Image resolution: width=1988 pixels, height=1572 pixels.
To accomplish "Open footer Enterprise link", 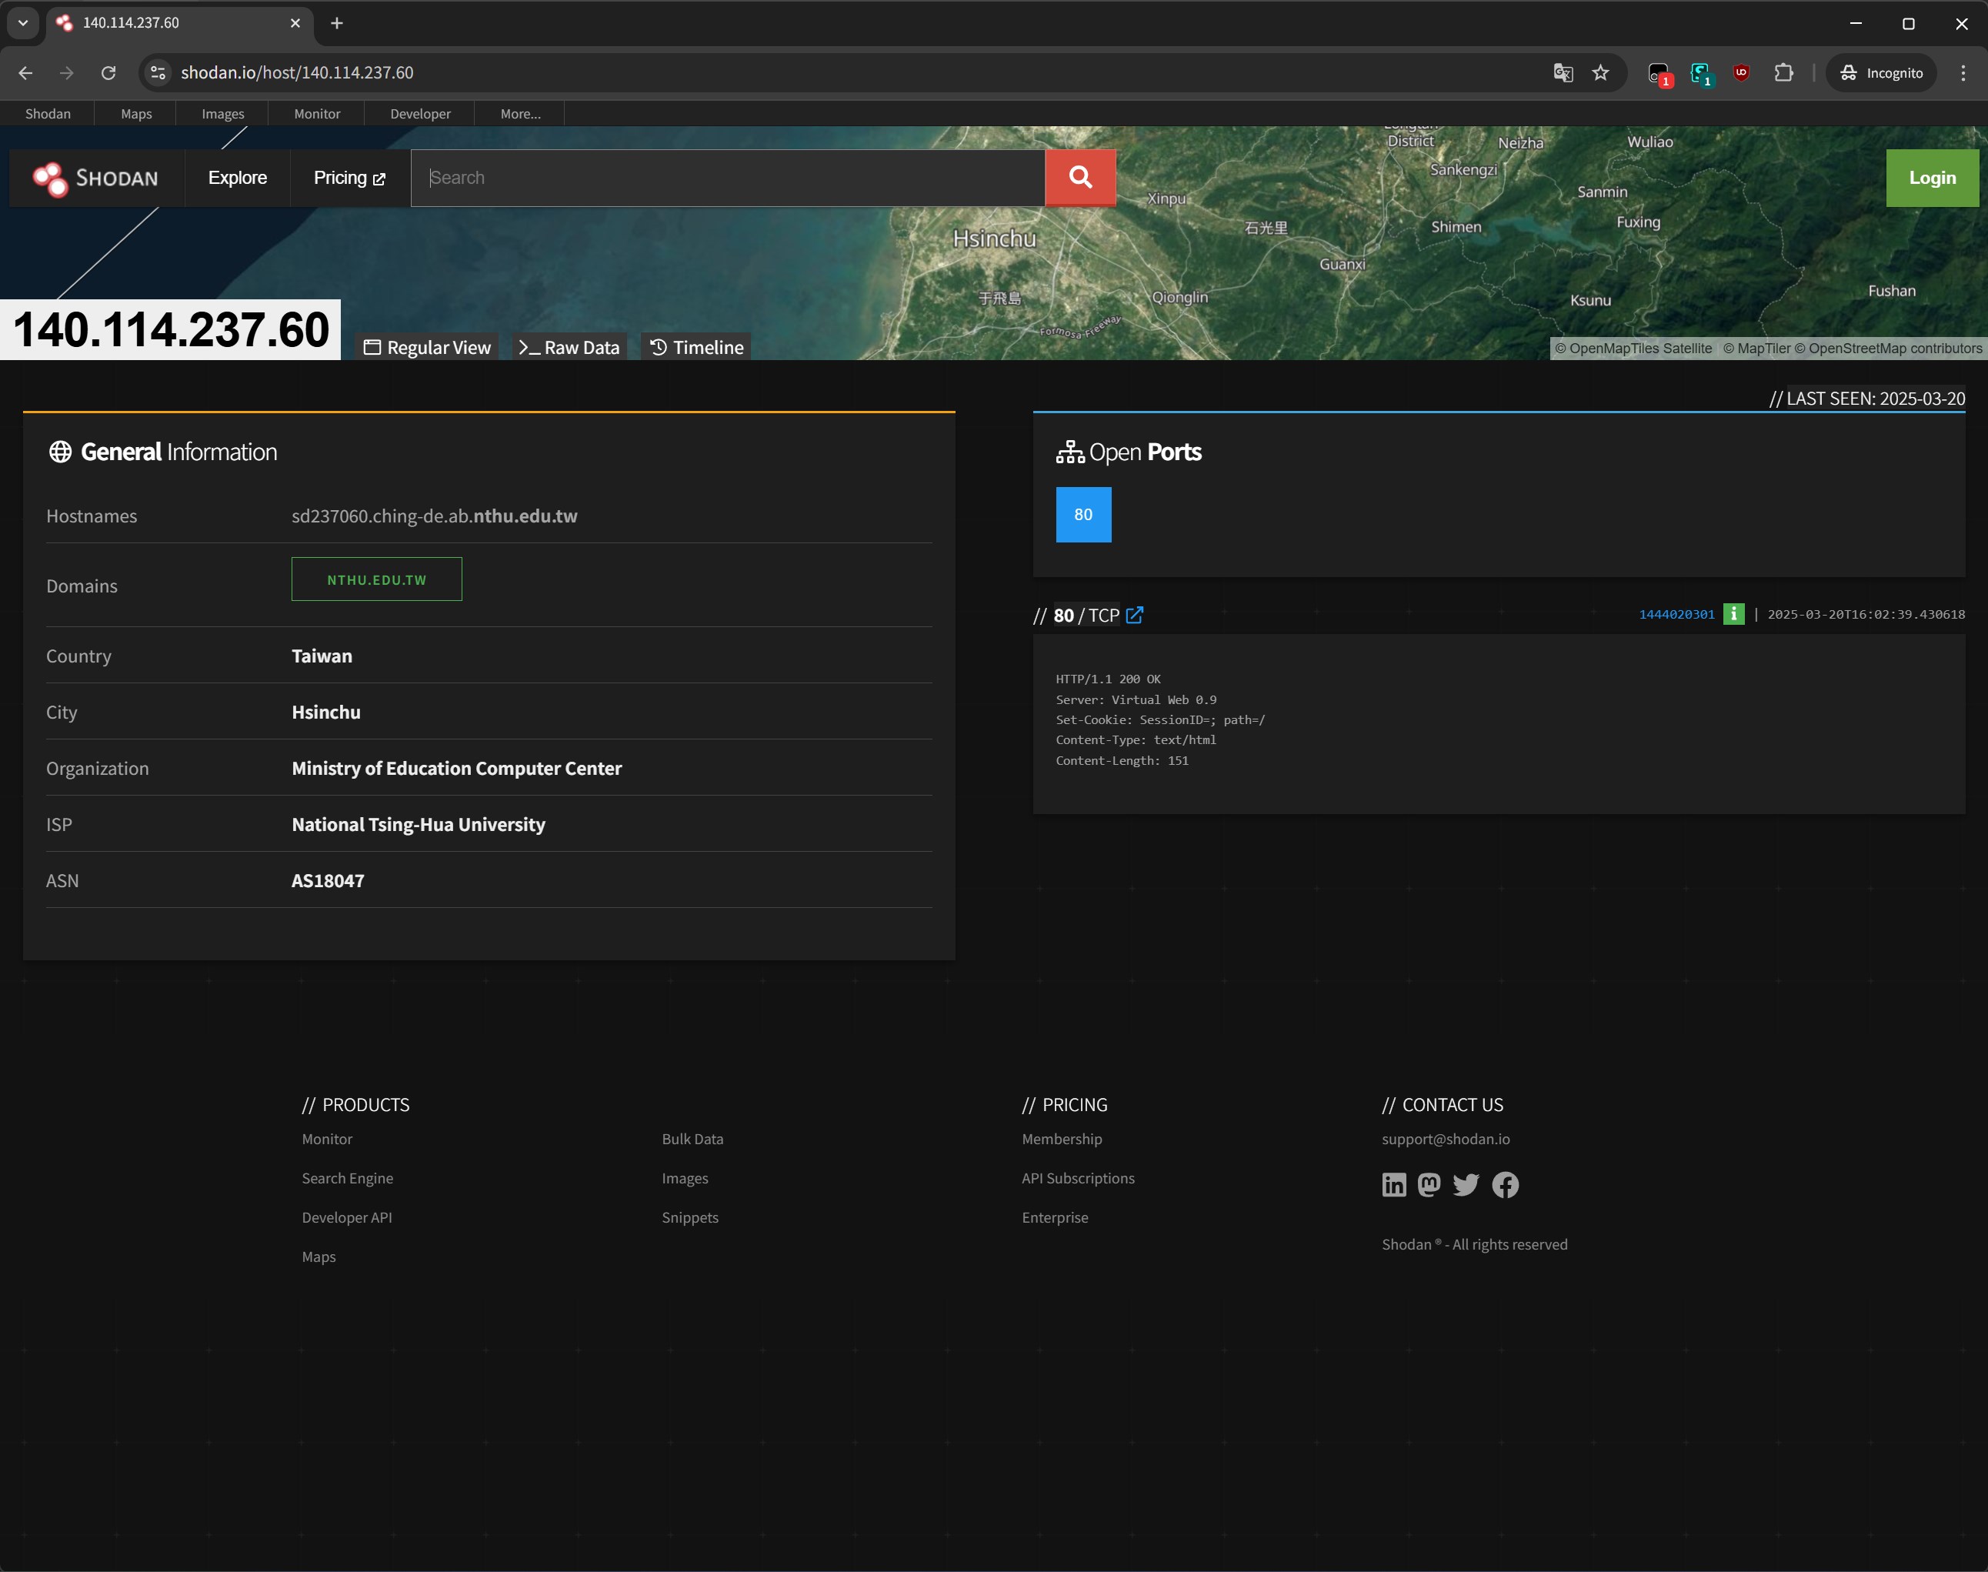I will (x=1055, y=1217).
